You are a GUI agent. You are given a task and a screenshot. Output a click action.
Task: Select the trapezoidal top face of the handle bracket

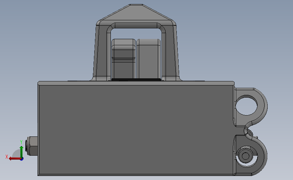(x=137, y=12)
